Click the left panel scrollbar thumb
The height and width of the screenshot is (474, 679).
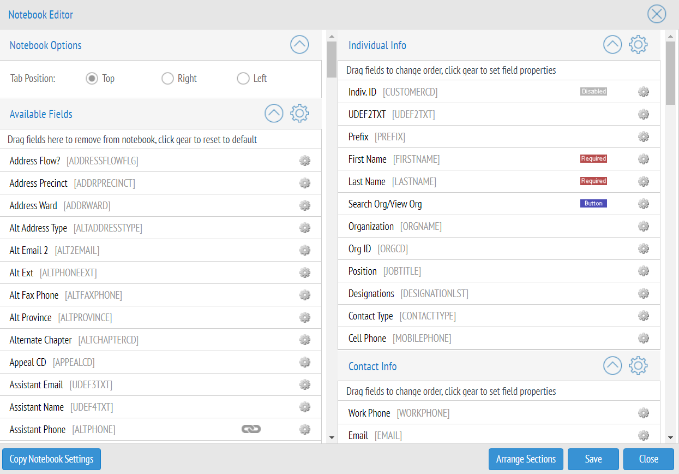332,60
